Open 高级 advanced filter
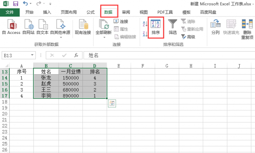The image size is (255, 153). tap(188, 37)
